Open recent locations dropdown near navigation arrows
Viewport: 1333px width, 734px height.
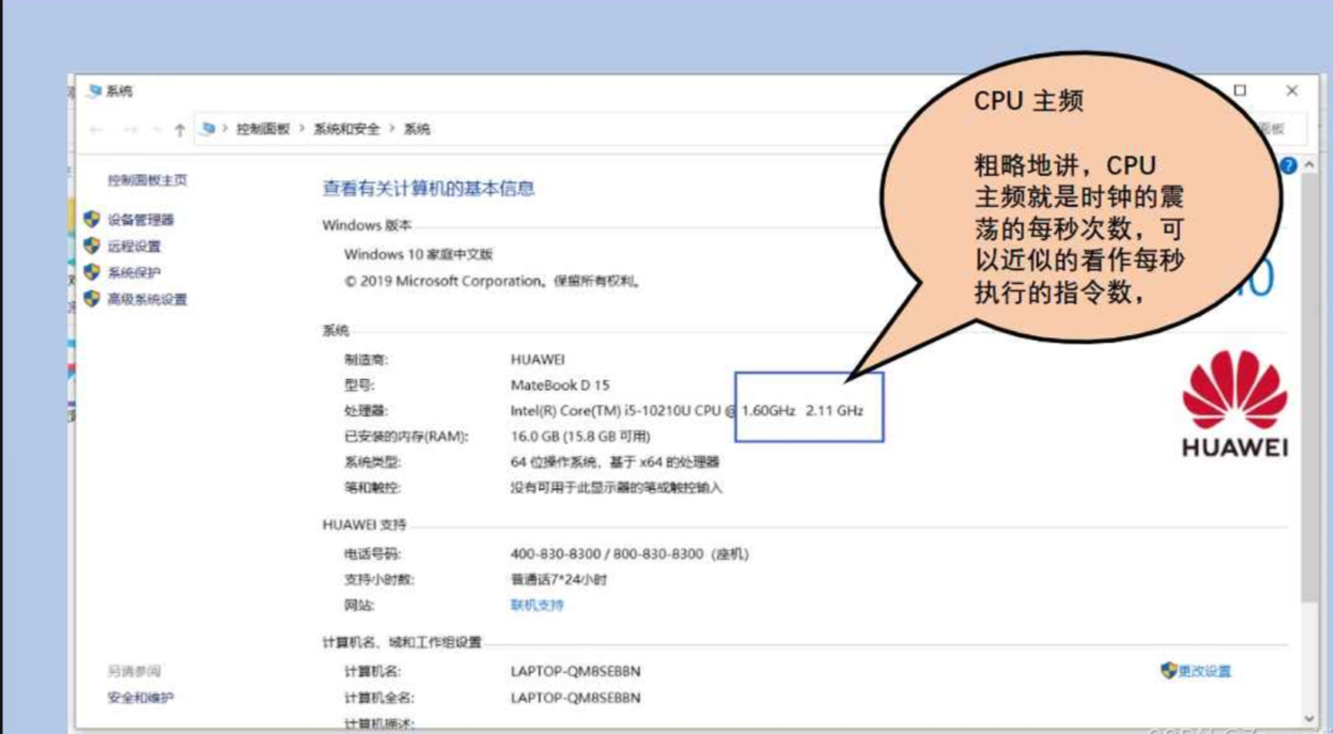[x=156, y=130]
